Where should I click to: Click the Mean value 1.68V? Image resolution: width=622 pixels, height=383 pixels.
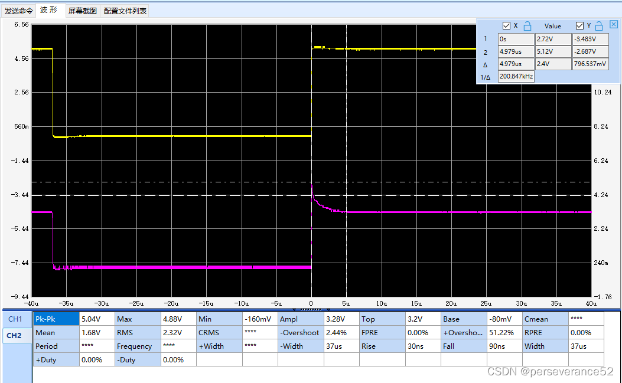pyautogui.click(x=97, y=332)
